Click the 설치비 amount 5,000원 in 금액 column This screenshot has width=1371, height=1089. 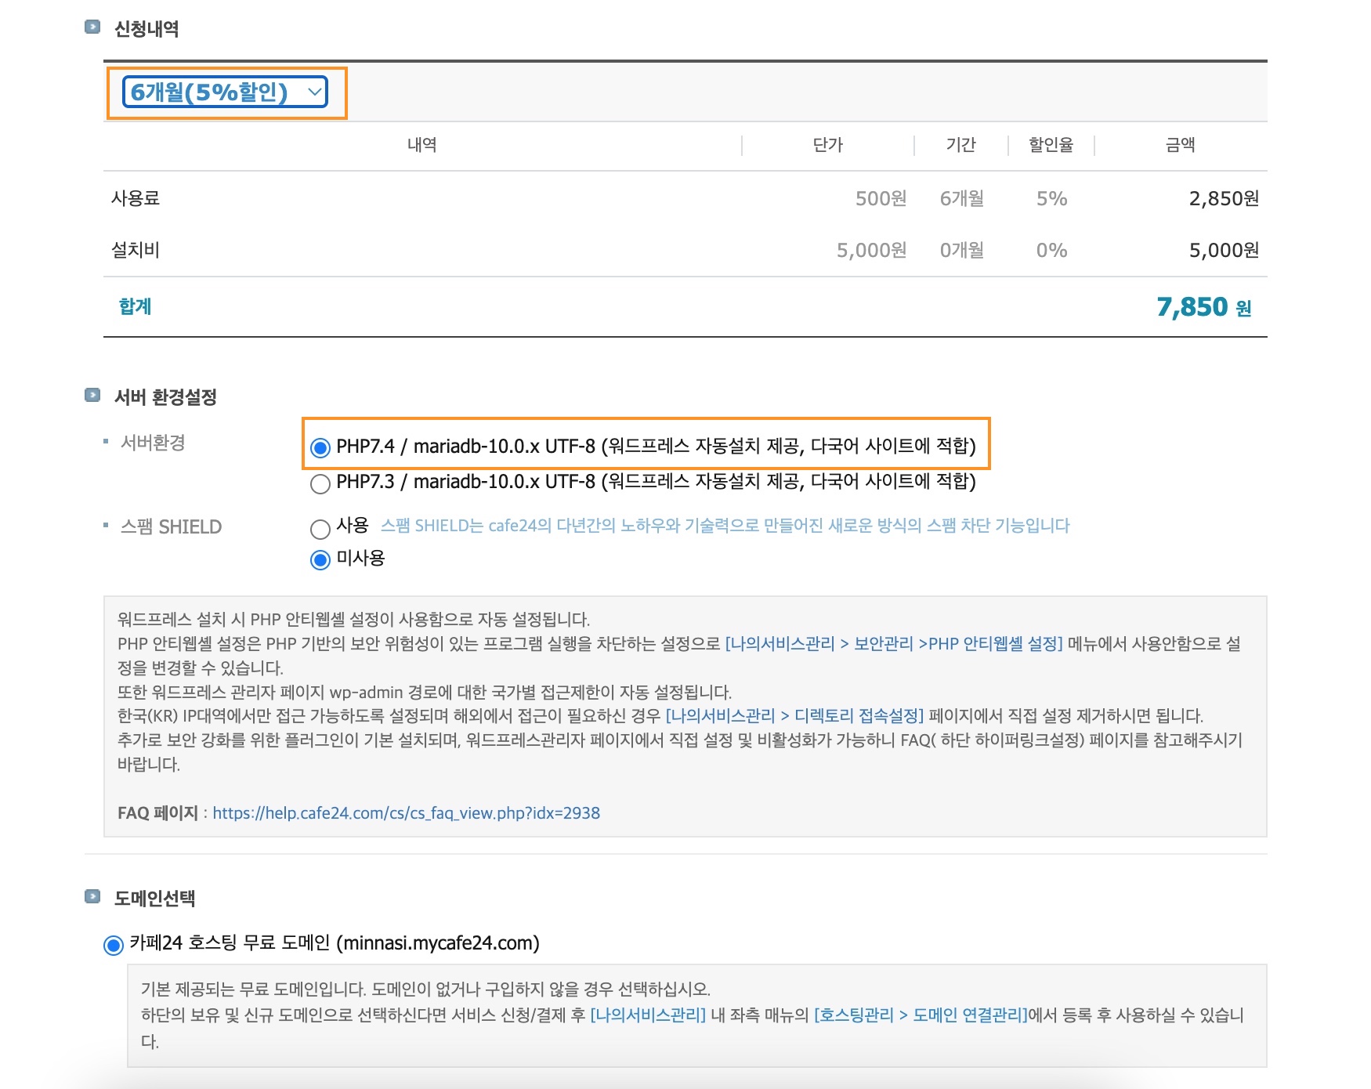[x=1224, y=250]
